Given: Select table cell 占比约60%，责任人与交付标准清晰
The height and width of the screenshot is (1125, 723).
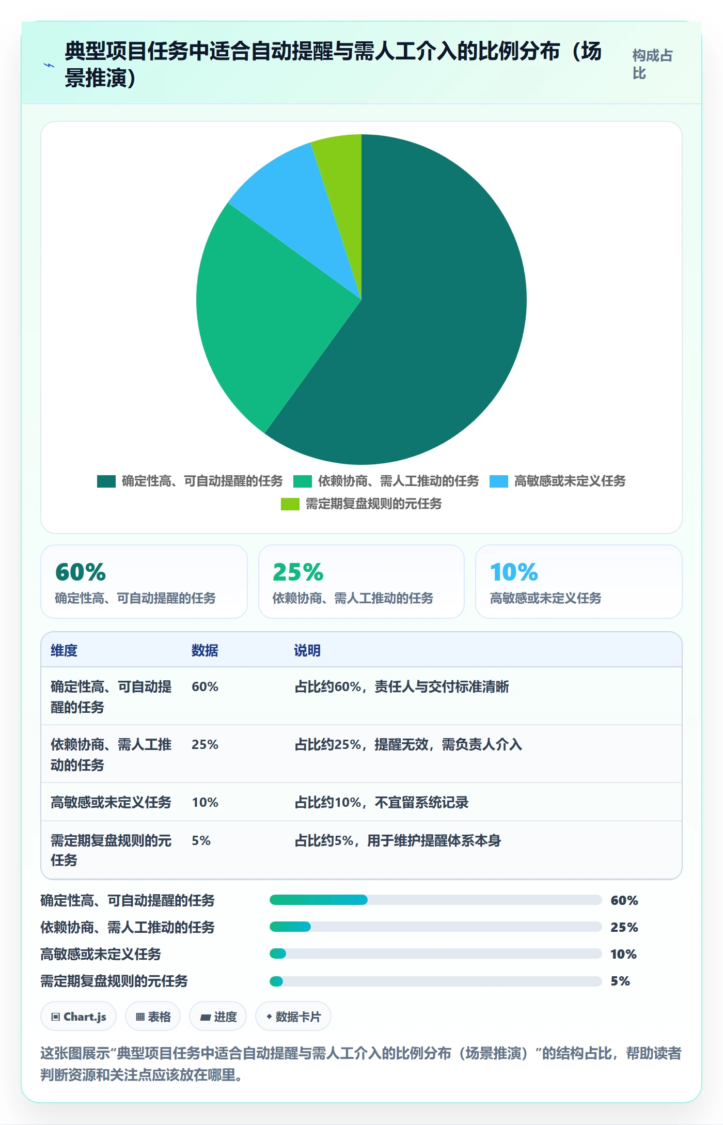Looking at the screenshot, I should (402, 687).
